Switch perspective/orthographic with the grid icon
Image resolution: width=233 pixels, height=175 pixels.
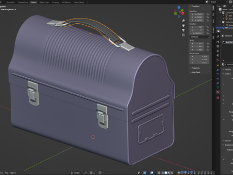[x=183, y=35]
